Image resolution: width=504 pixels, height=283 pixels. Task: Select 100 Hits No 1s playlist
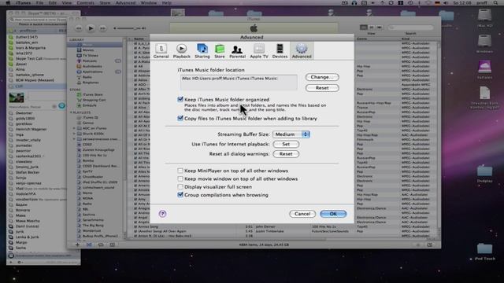point(94,155)
